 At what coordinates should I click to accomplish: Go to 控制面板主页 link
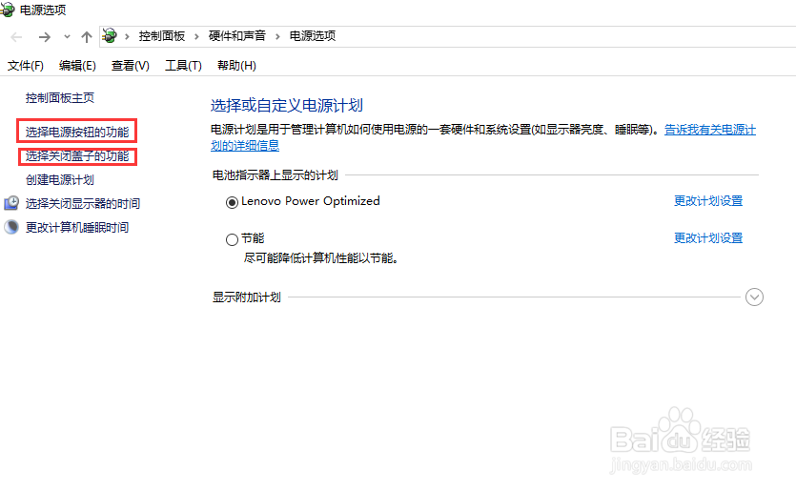click(60, 98)
